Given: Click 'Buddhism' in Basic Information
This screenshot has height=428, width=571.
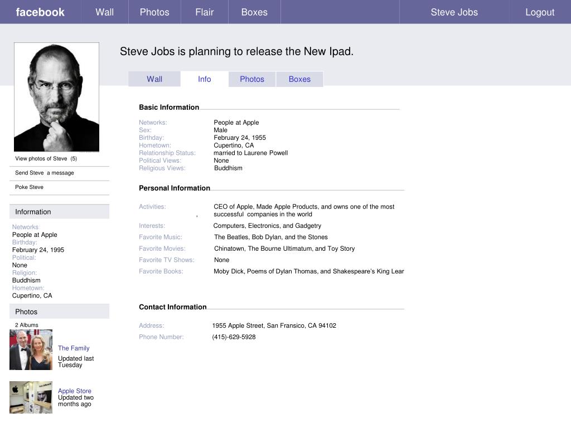Looking at the screenshot, I should point(228,168).
